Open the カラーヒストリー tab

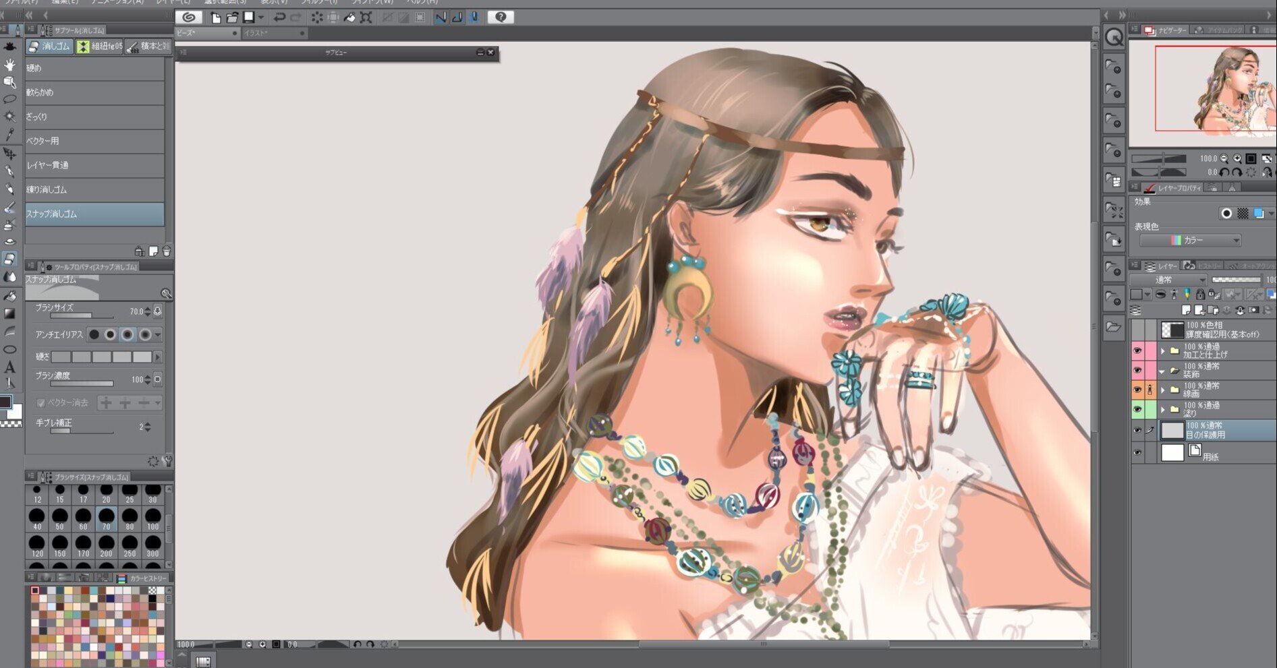[143, 578]
